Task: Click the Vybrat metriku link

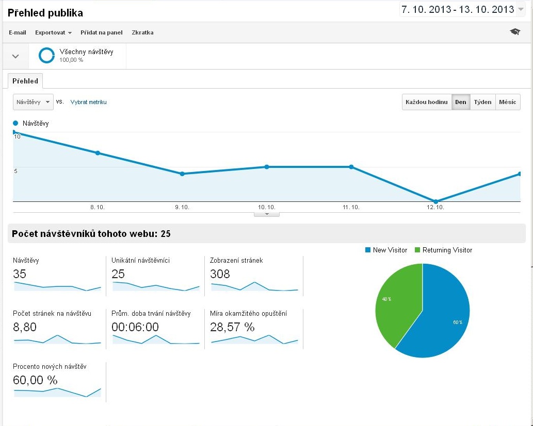Action: coord(88,102)
